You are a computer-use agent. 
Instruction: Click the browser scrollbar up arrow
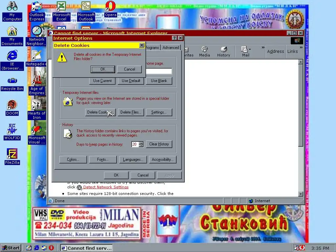point(301,62)
